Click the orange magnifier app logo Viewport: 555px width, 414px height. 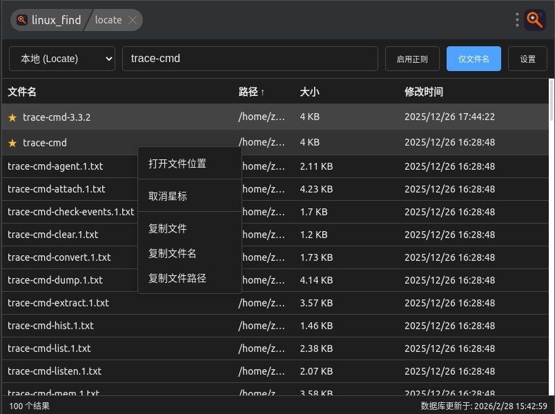(535, 20)
